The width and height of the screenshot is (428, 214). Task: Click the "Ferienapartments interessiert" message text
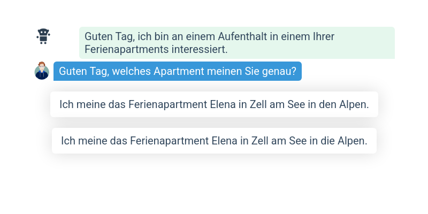[156, 50]
